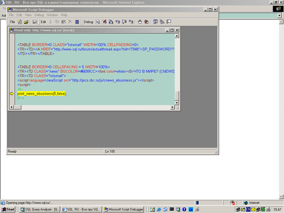Click right arrow of code horizontal scrollbar
Viewport: 284px width, 213px height.
pos(173,107)
